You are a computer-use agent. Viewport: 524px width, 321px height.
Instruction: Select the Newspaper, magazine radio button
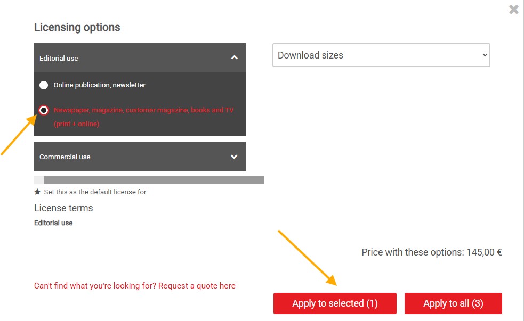click(x=44, y=110)
